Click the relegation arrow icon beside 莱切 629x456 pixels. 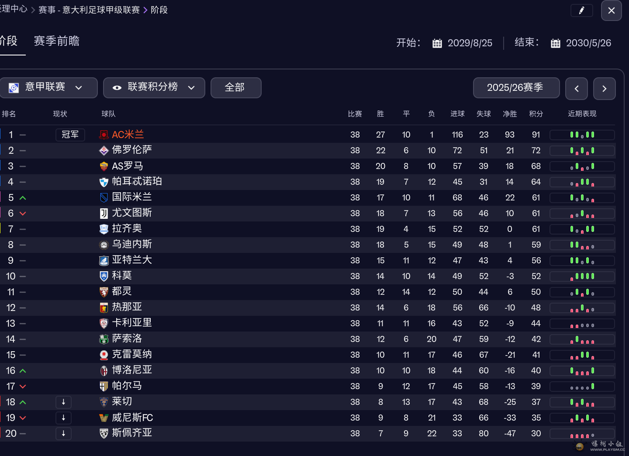[63, 402]
